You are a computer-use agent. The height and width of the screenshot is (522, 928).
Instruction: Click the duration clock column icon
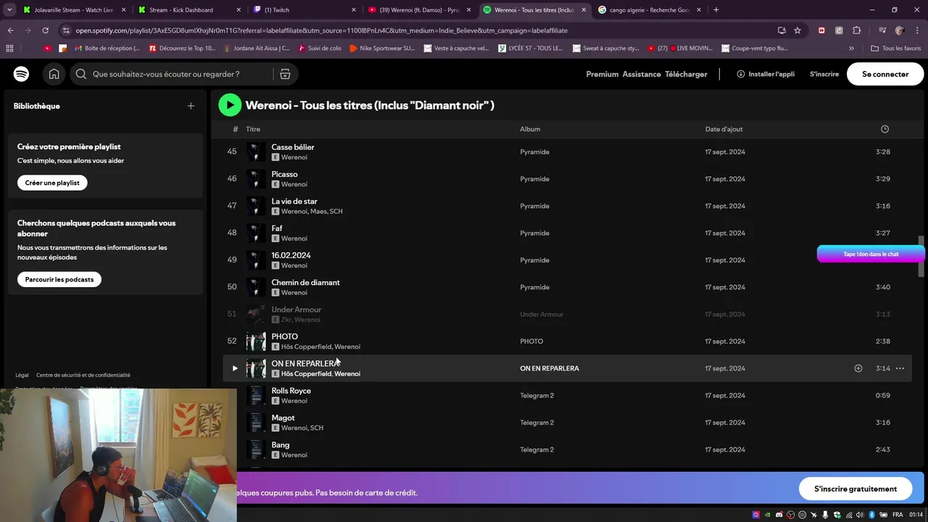coord(884,129)
